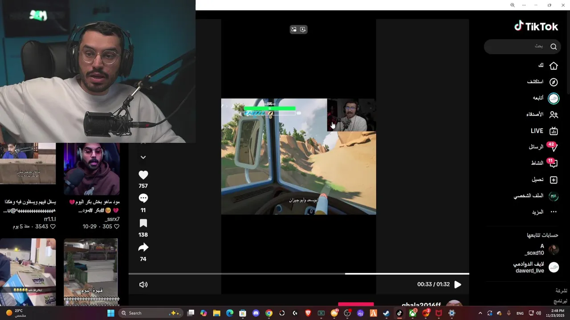The width and height of the screenshot is (570, 320).
Task: Open the LIVE icon in sidebar
Action: coord(554,131)
